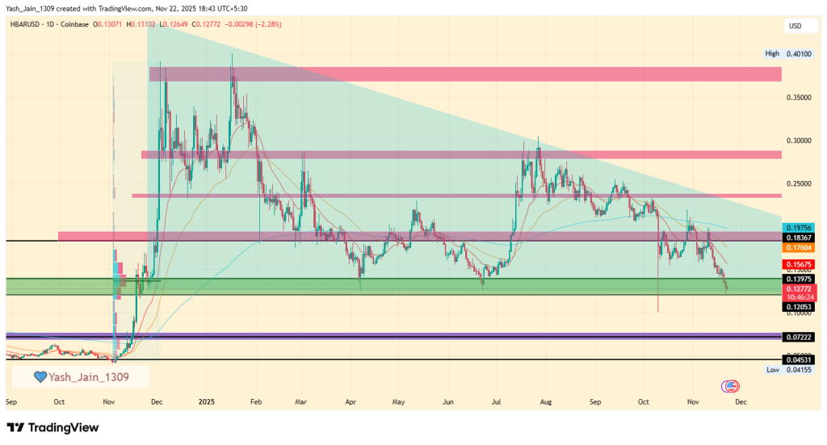Click the 0.18367 horizontal line price label
The height and width of the screenshot is (445, 827).
click(799, 239)
